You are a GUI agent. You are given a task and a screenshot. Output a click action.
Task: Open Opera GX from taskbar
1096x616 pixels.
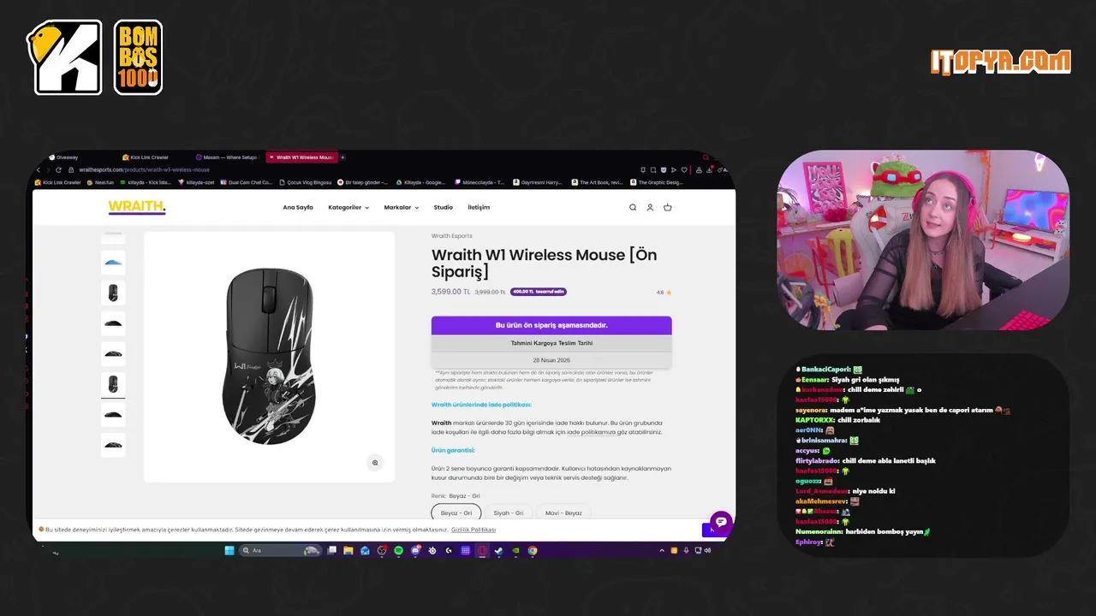click(482, 550)
